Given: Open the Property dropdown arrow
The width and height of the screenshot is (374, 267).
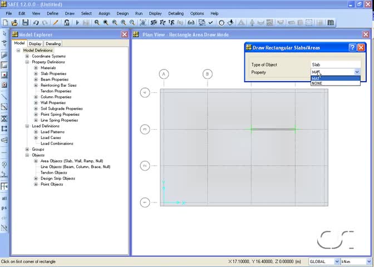Looking at the screenshot, I should pyautogui.click(x=357, y=72).
